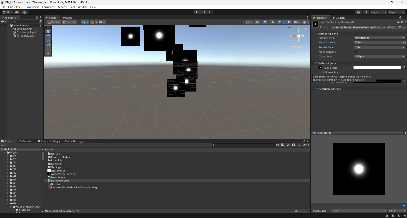407x218 pixels.
Task: Click the Project search field
Action: click(x=243, y=145)
